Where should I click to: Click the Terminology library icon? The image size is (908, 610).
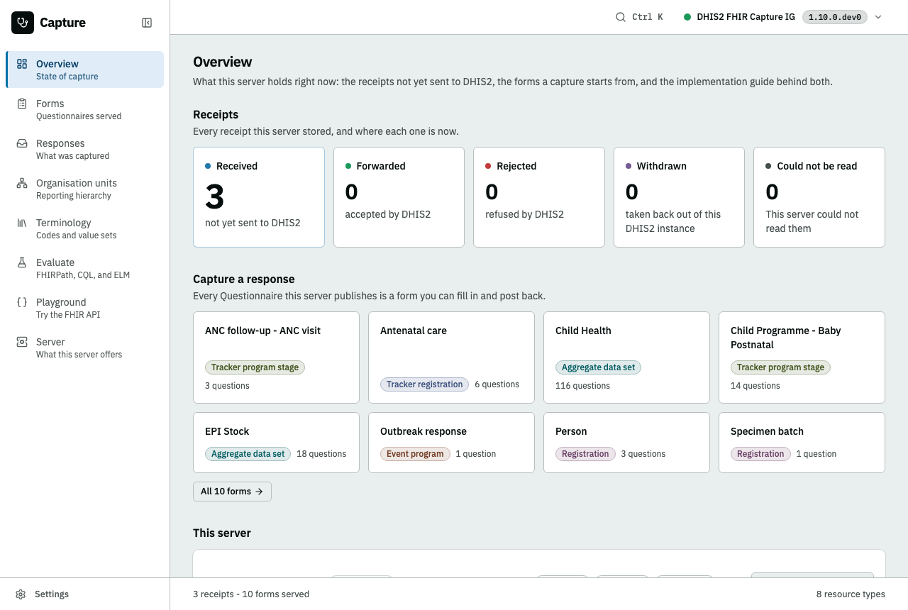click(22, 223)
